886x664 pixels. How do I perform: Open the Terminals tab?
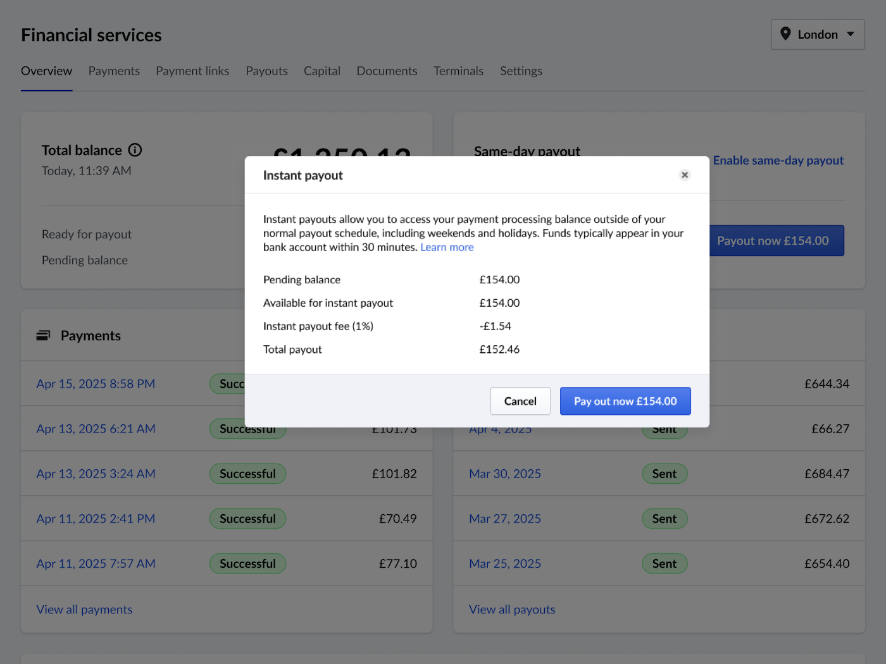point(458,71)
